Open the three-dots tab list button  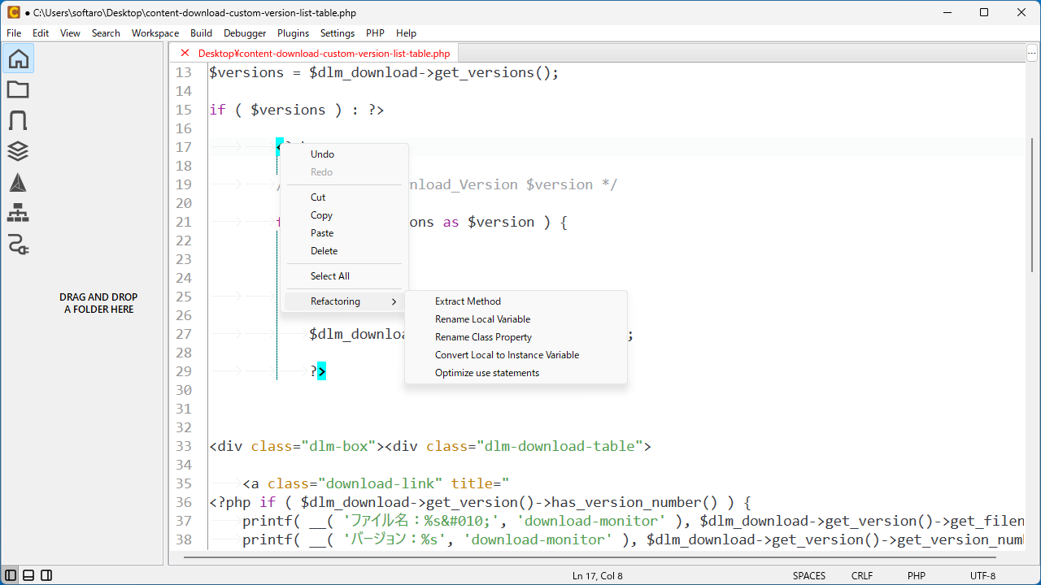(x=1031, y=53)
